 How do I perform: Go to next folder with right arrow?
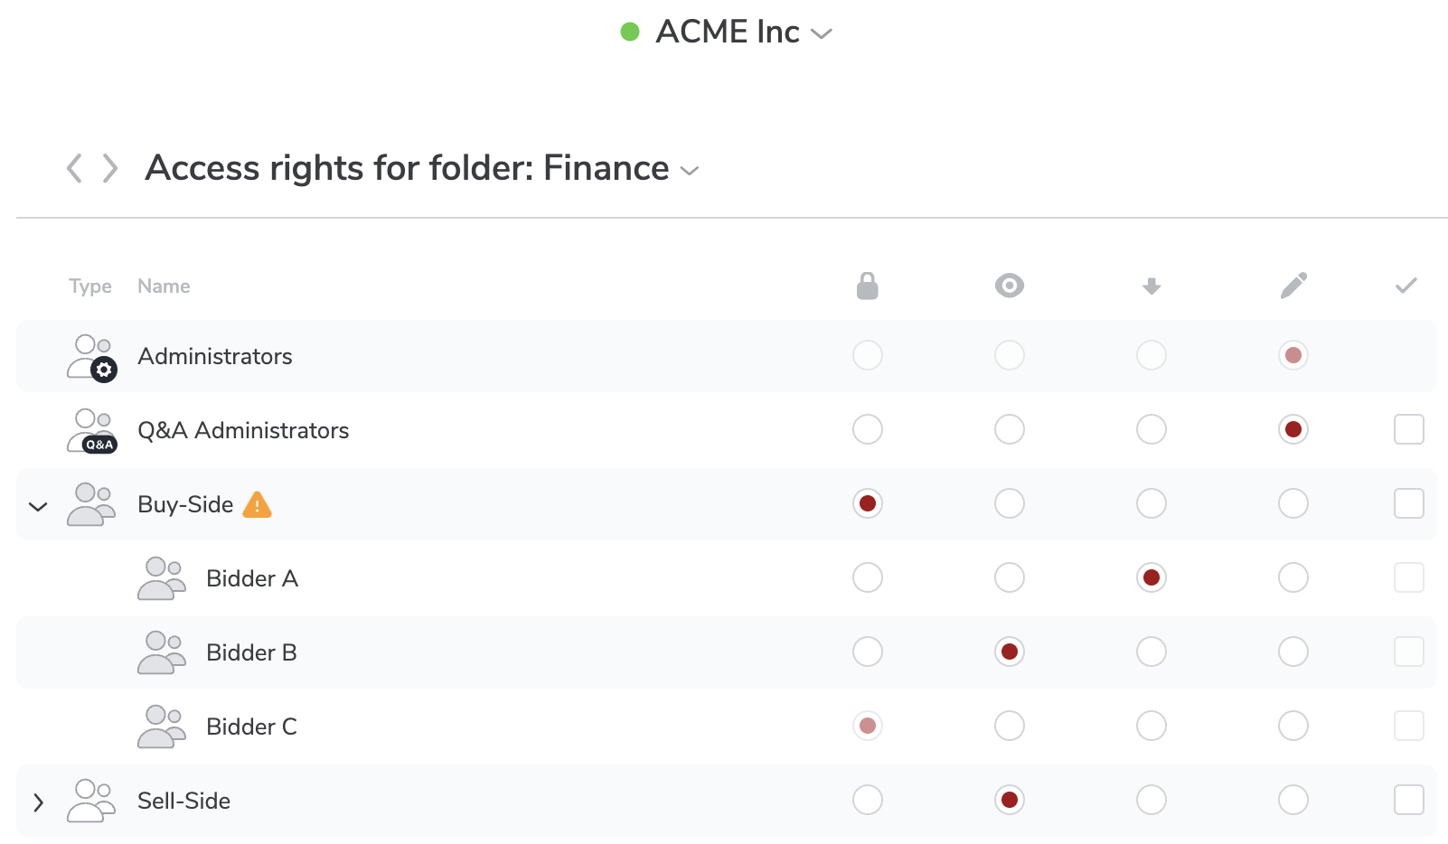pos(110,168)
